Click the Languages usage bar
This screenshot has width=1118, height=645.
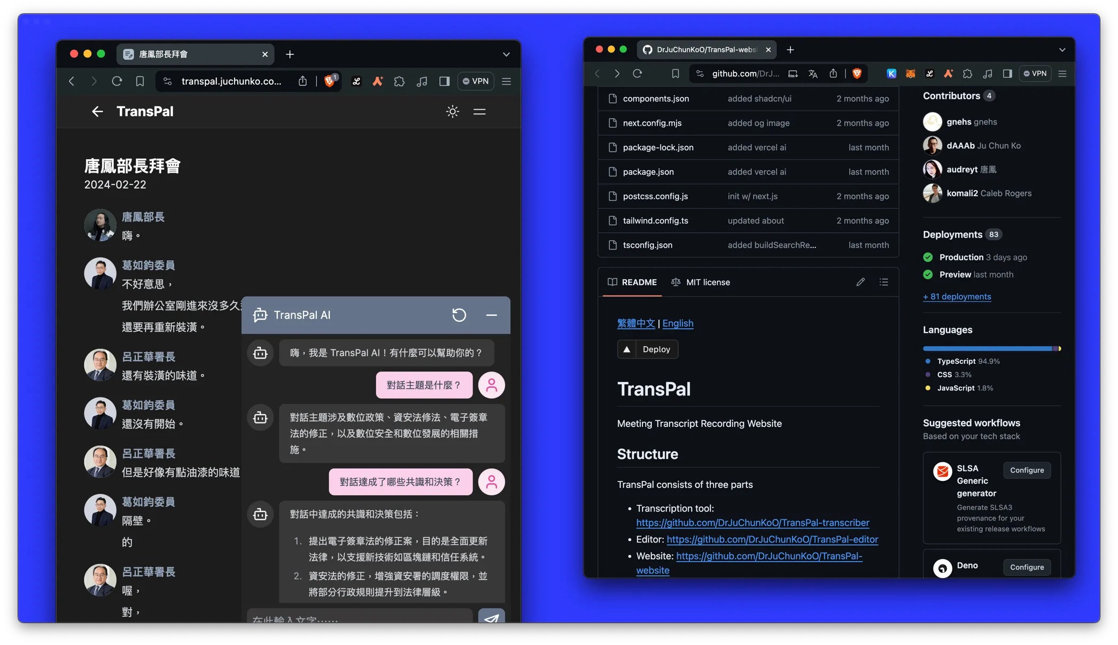click(991, 348)
